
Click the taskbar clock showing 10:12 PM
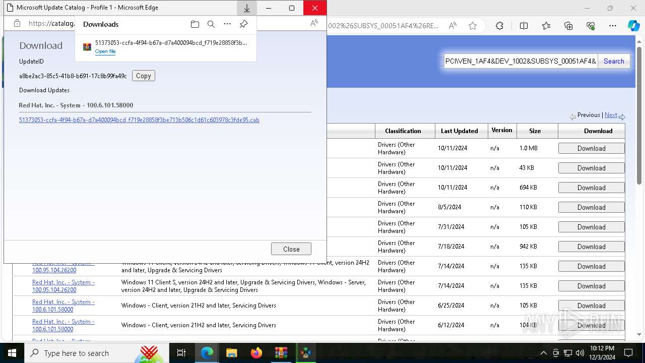click(602, 353)
